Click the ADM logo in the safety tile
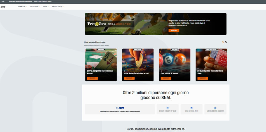 pos(120,108)
